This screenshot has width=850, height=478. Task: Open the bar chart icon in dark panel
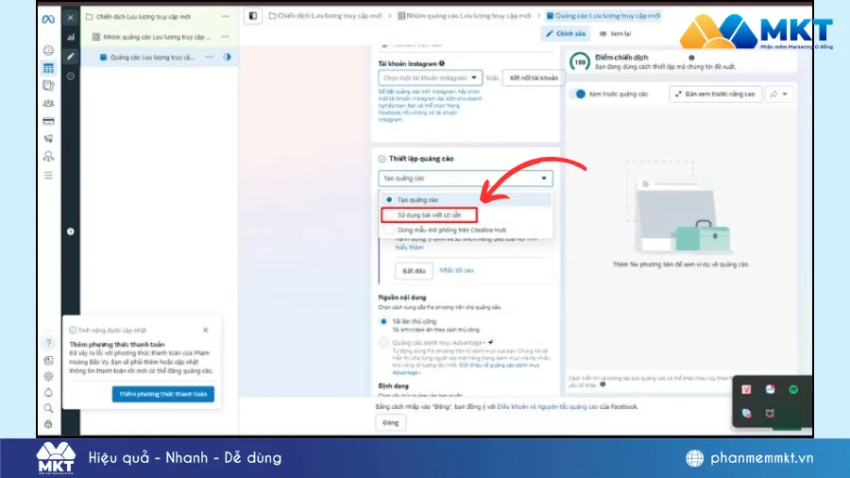(x=71, y=37)
